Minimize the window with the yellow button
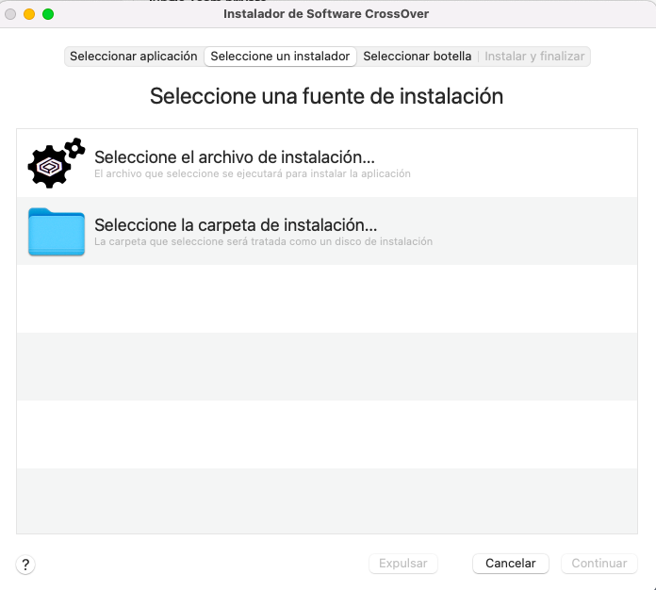 [29, 14]
